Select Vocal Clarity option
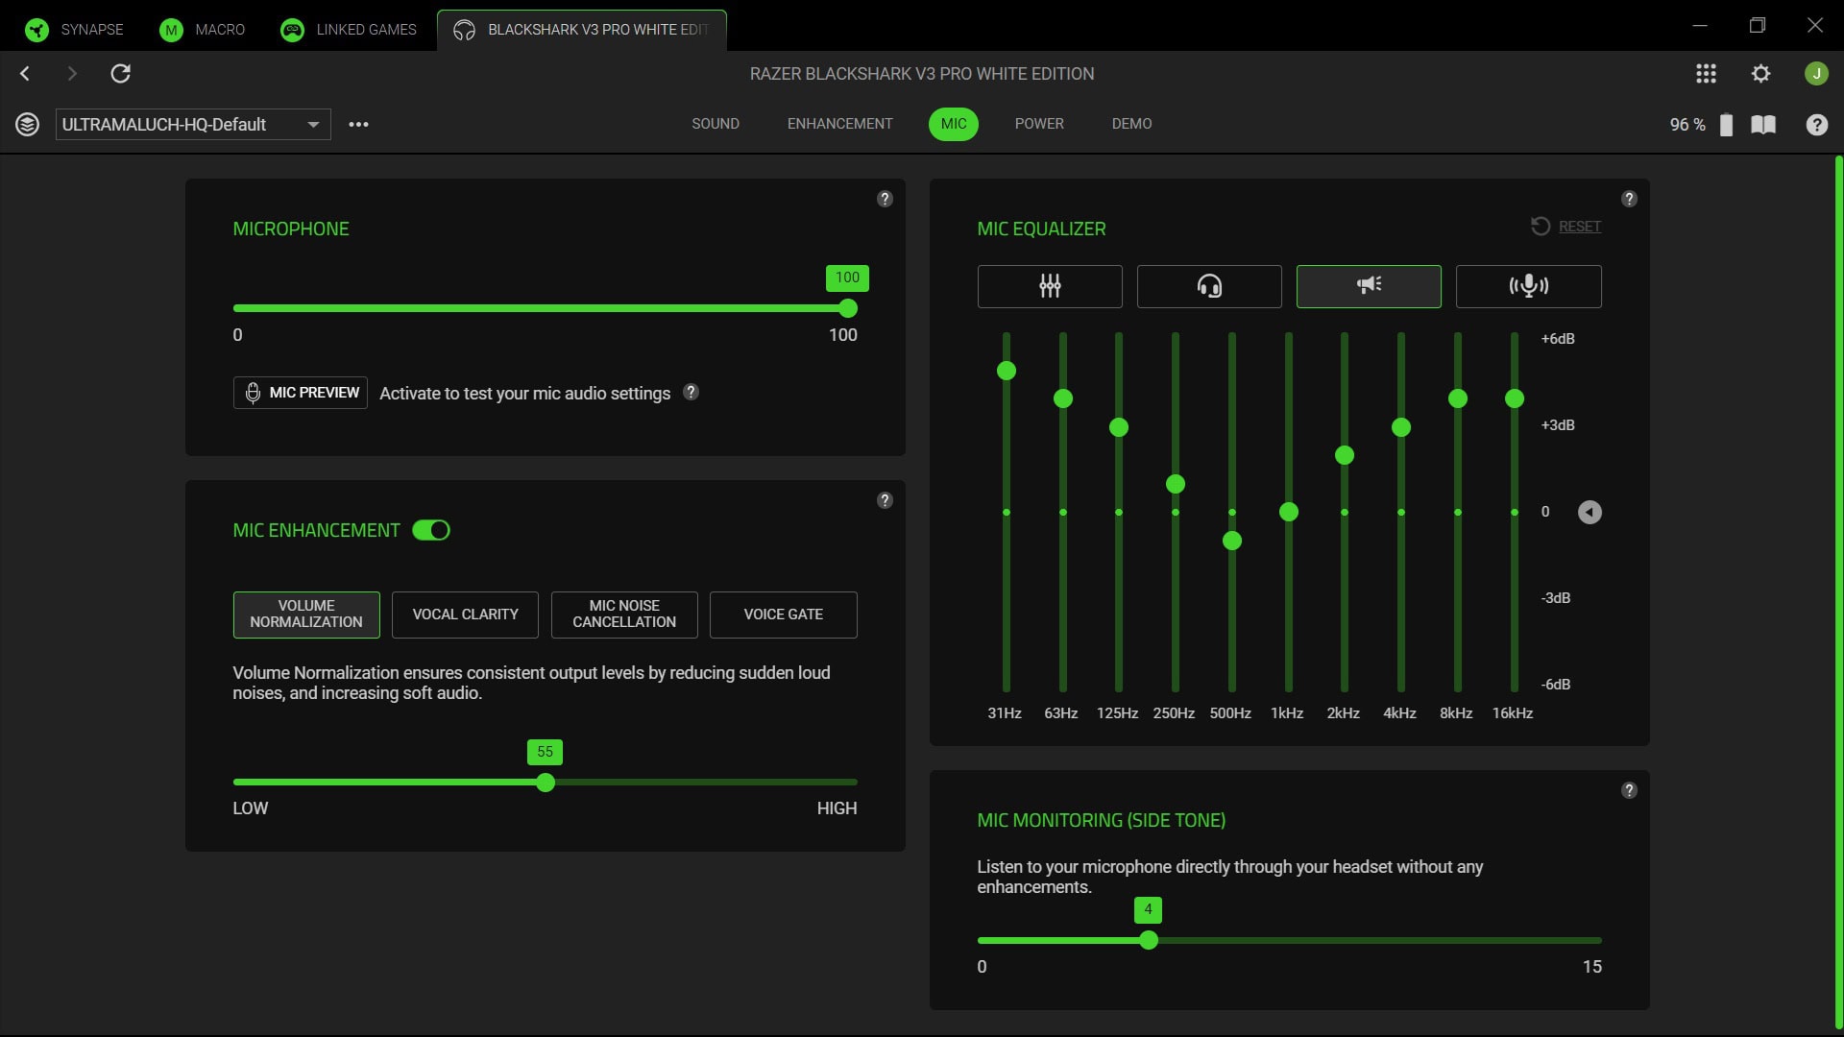The image size is (1844, 1037). [x=465, y=615]
